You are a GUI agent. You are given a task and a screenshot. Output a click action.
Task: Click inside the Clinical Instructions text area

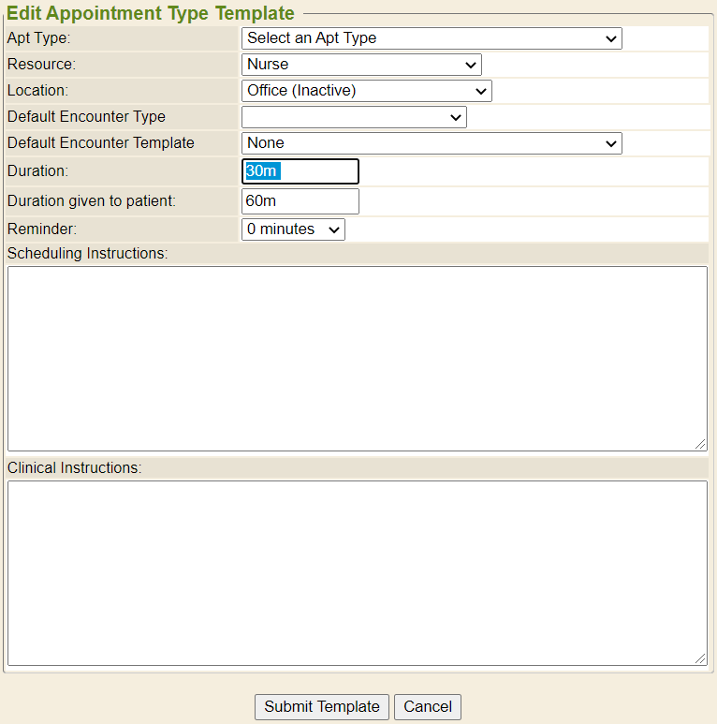[357, 572]
